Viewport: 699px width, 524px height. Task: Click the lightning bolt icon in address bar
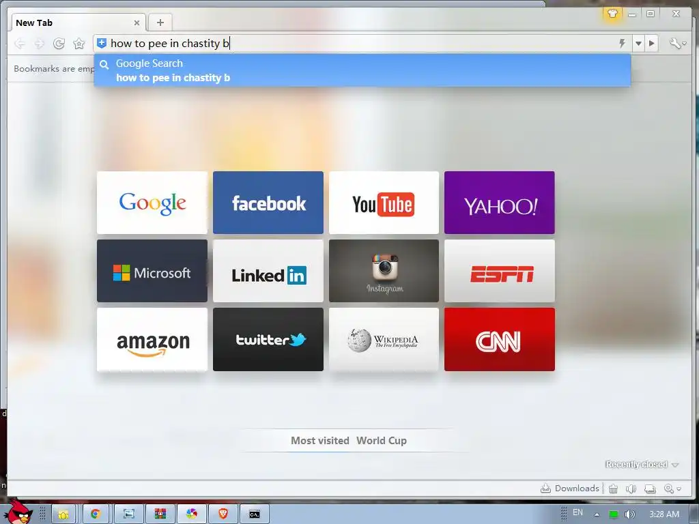point(623,43)
